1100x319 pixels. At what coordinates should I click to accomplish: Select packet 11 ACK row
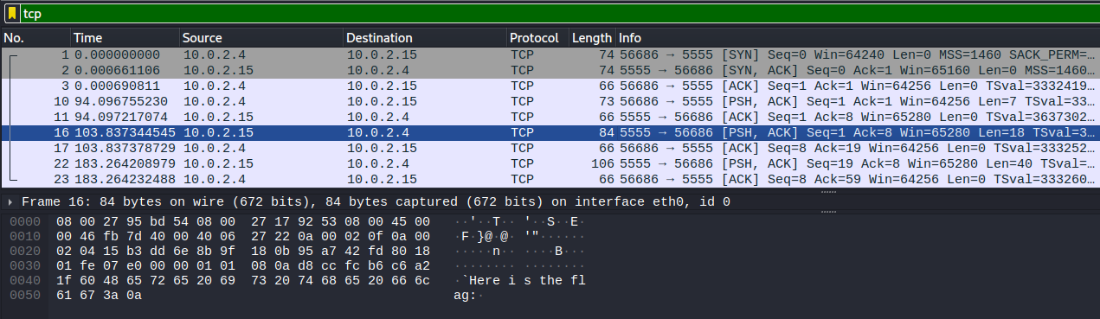550,117
